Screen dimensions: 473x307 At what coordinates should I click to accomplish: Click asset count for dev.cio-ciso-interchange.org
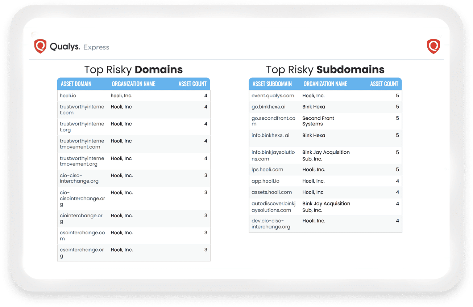click(398, 221)
